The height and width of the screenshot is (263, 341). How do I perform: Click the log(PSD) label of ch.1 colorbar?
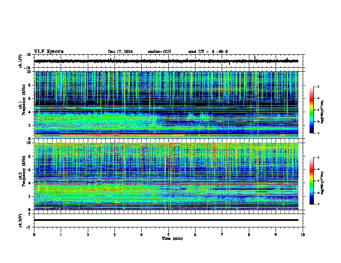tap(322, 112)
